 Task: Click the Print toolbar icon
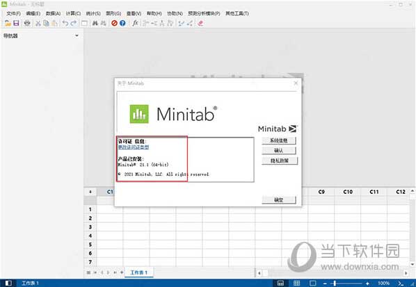click(27, 24)
